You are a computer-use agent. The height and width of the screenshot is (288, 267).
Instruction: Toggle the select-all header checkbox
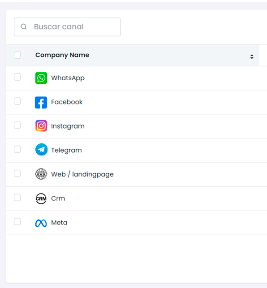17,55
